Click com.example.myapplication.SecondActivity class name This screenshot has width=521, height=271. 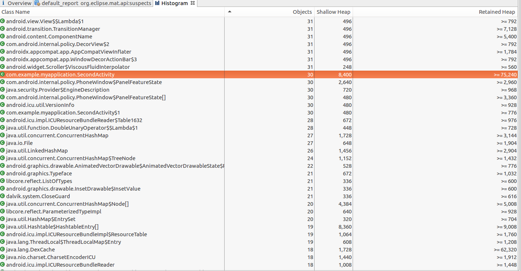pyautogui.click(x=60, y=75)
